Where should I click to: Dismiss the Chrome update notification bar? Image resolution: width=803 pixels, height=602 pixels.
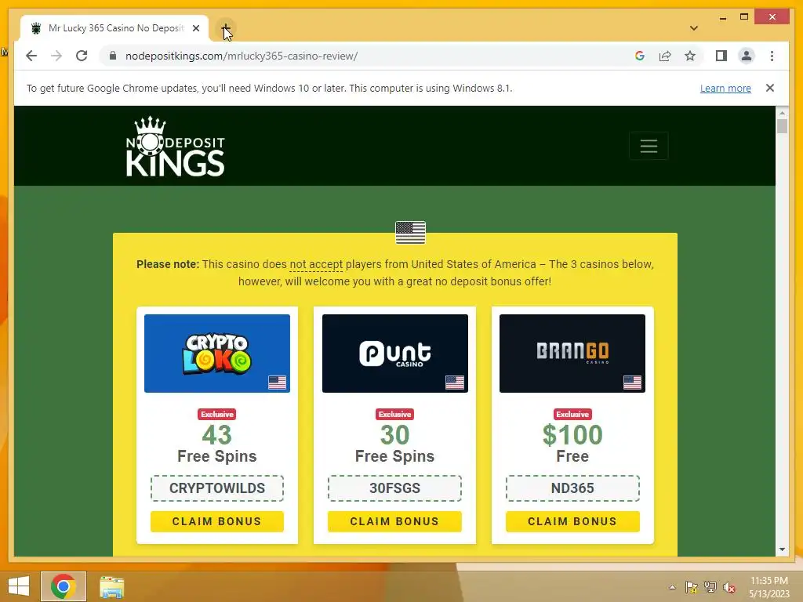(769, 88)
